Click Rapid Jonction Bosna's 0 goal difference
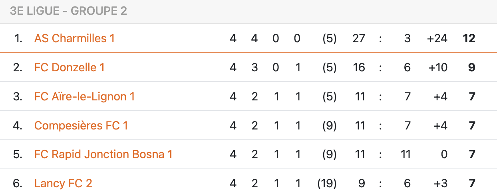The width and height of the screenshot is (497, 196). (x=444, y=154)
